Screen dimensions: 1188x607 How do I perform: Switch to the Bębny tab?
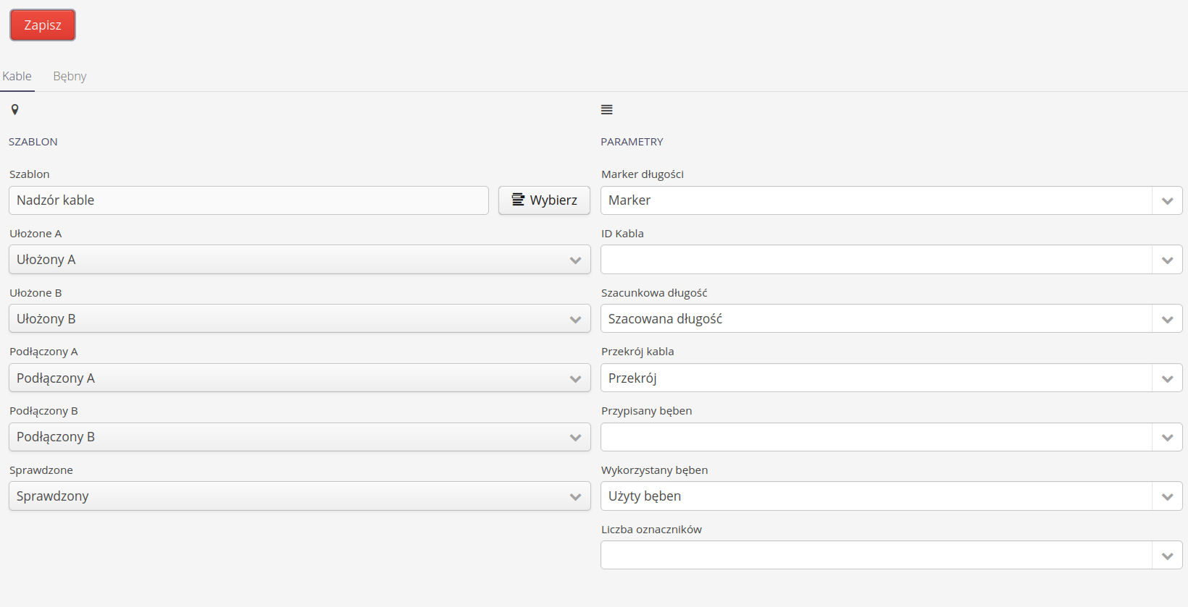tap(70, 76)
